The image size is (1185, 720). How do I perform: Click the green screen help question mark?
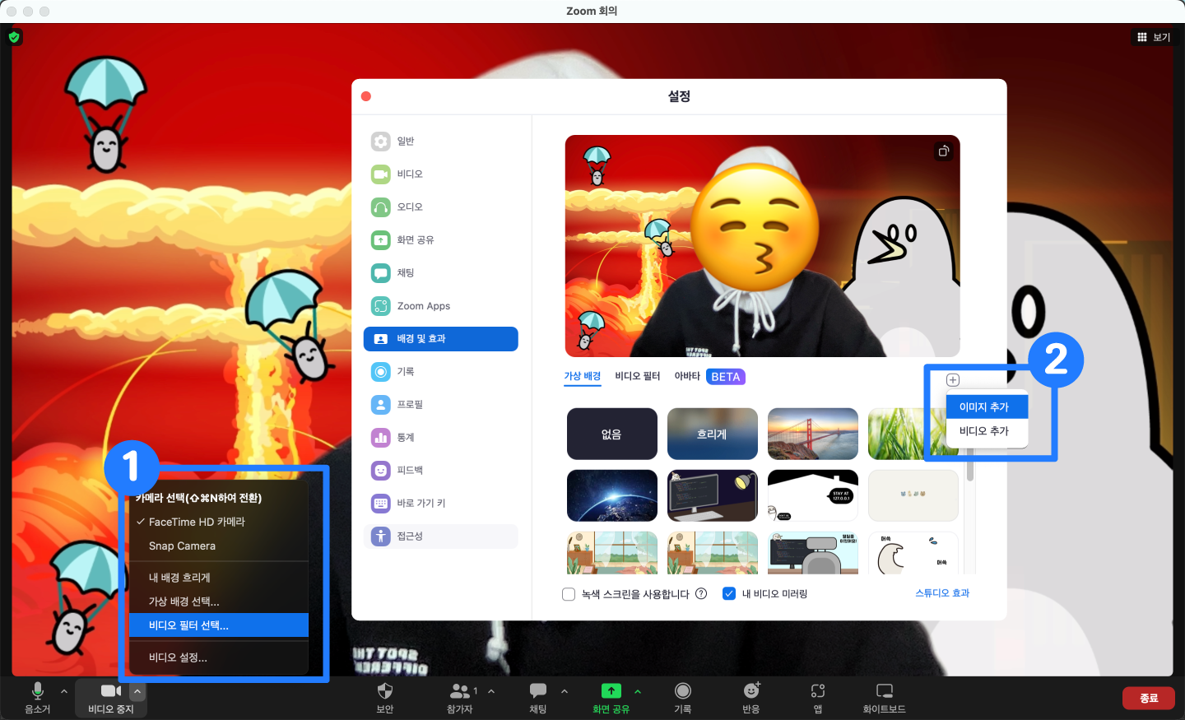[x=701, y=593]
